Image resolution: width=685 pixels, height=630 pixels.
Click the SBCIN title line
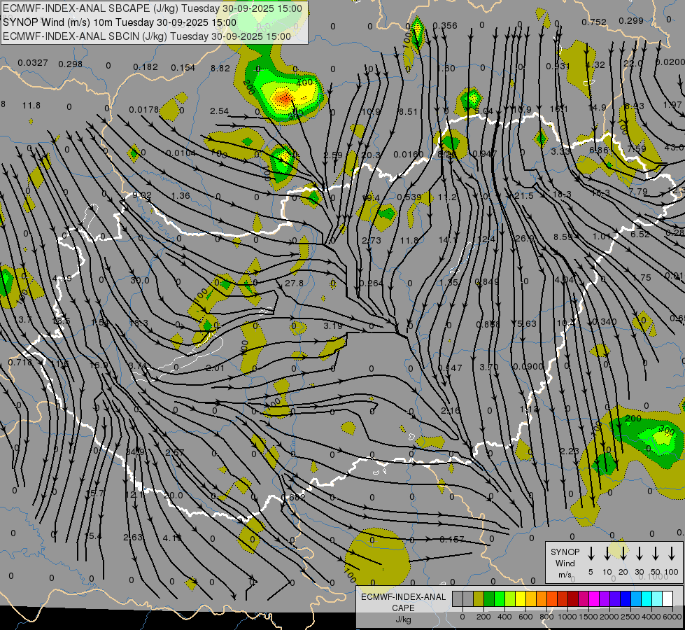coord(147,36)
